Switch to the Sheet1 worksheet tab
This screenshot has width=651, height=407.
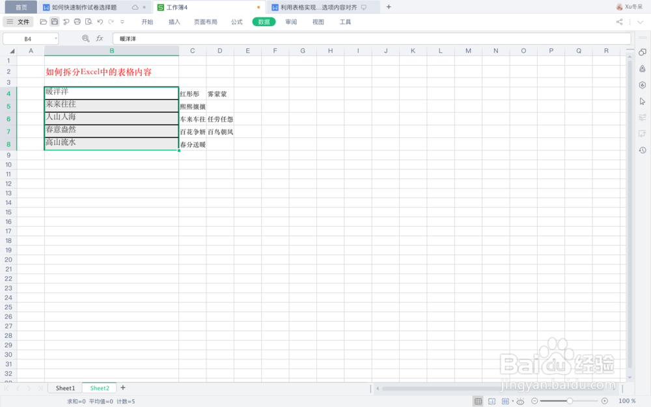coord(64,387)
